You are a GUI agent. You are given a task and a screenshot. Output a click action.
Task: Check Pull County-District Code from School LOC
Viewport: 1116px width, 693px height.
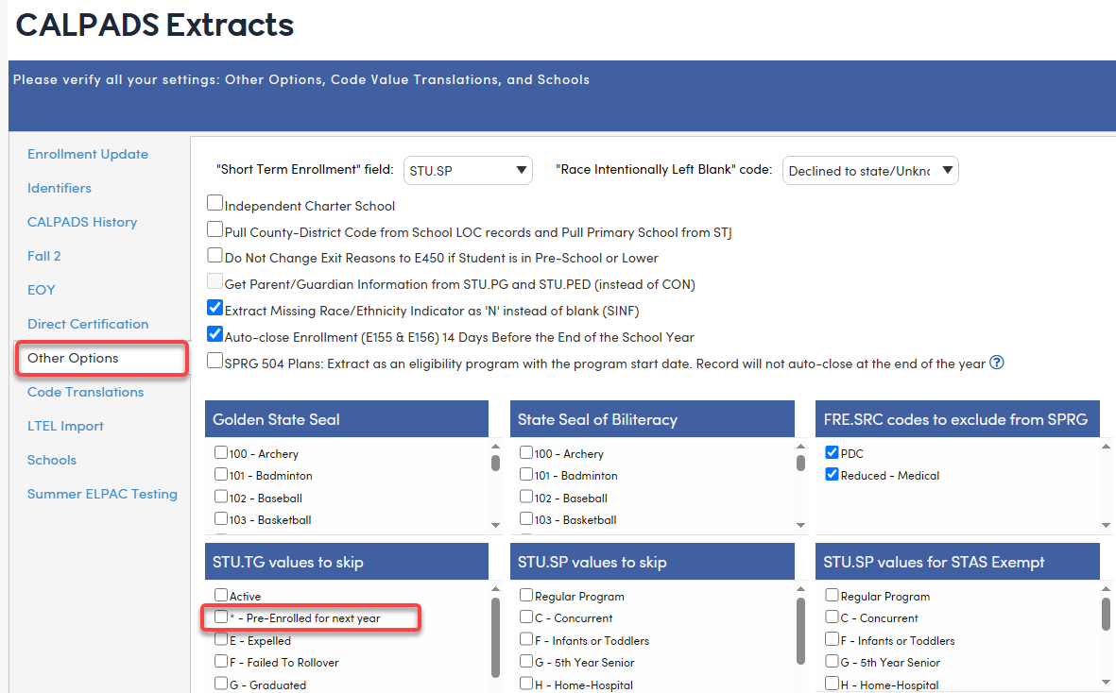[215, 229]
